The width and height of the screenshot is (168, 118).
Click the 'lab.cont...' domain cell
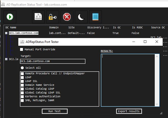pyautogui.click(x=57, y=33)
